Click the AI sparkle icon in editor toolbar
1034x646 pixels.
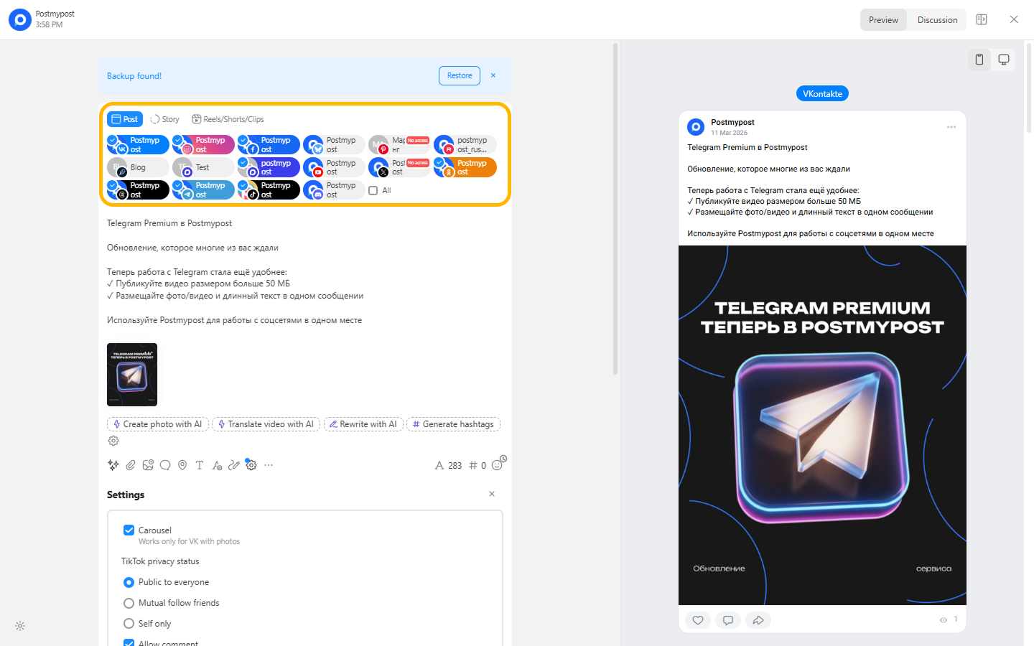(113, 465)
